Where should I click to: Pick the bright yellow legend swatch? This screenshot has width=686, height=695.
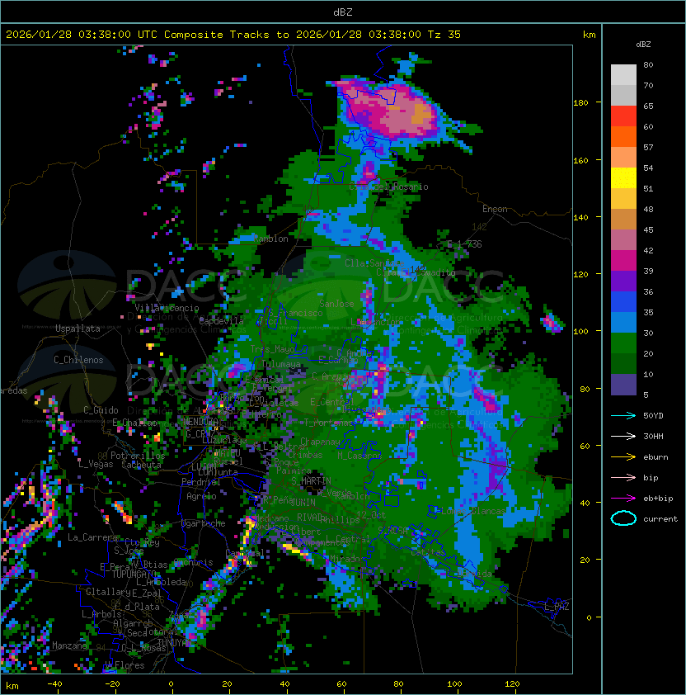[623, 177]
